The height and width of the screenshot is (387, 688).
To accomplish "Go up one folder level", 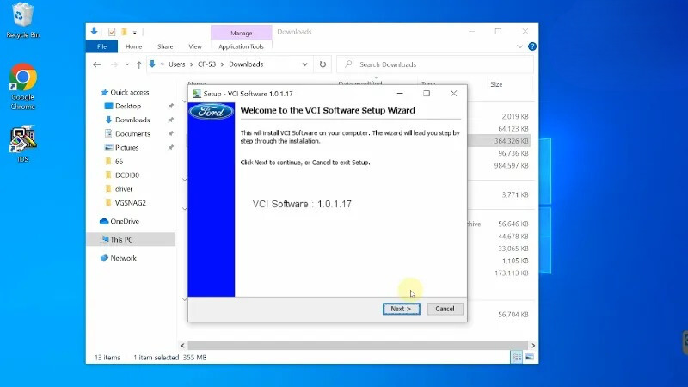I will tap(139, 64).
